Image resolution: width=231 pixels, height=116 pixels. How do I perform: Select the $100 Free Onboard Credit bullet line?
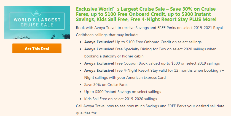point(143,42)
